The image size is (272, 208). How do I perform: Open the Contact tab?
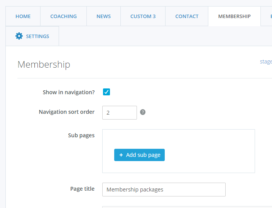(x=187, y=17)
